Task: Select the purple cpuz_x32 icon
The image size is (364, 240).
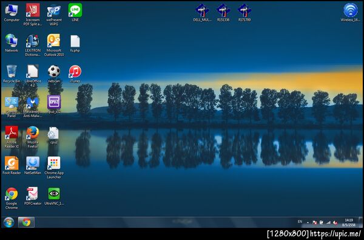Action: pyautogui.click(x=54, y=105)
